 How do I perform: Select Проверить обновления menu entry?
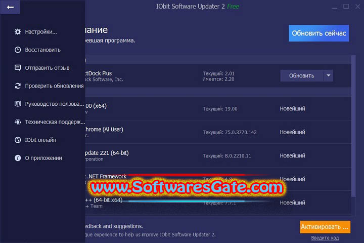(54, 86)
